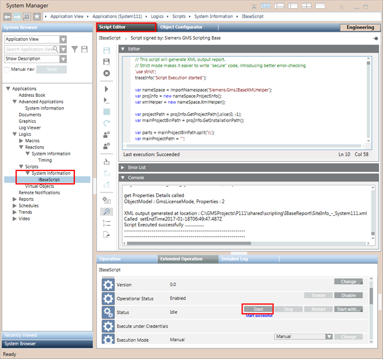The width and height of the screenshot is (383, 359).
Task: Click the favorites star icon
Action: tap(37, 17)
